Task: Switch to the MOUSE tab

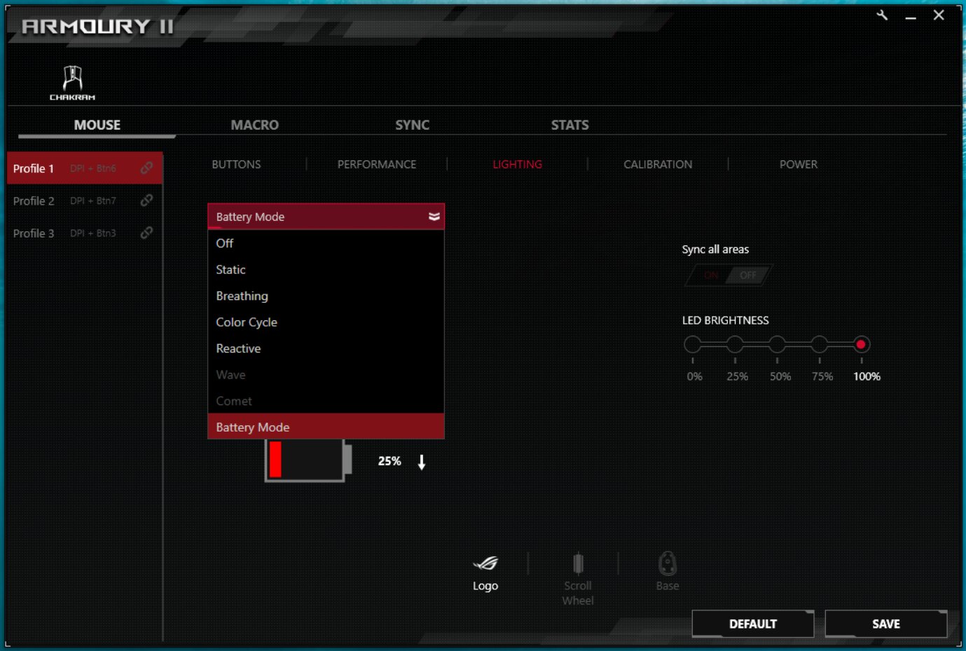Action: [97, 125]
